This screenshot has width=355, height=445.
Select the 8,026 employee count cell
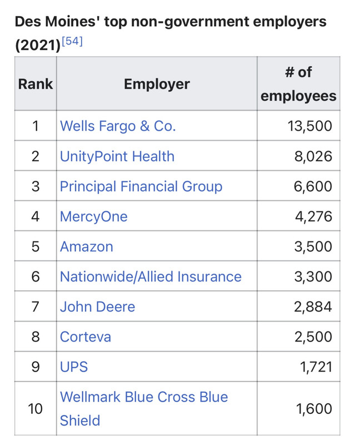pyautogui.click(x=298, y=156)
